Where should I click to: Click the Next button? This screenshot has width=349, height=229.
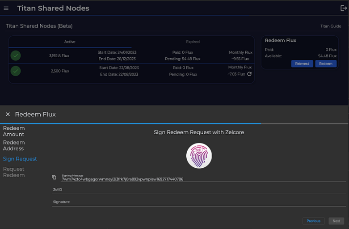coord(336,221)
